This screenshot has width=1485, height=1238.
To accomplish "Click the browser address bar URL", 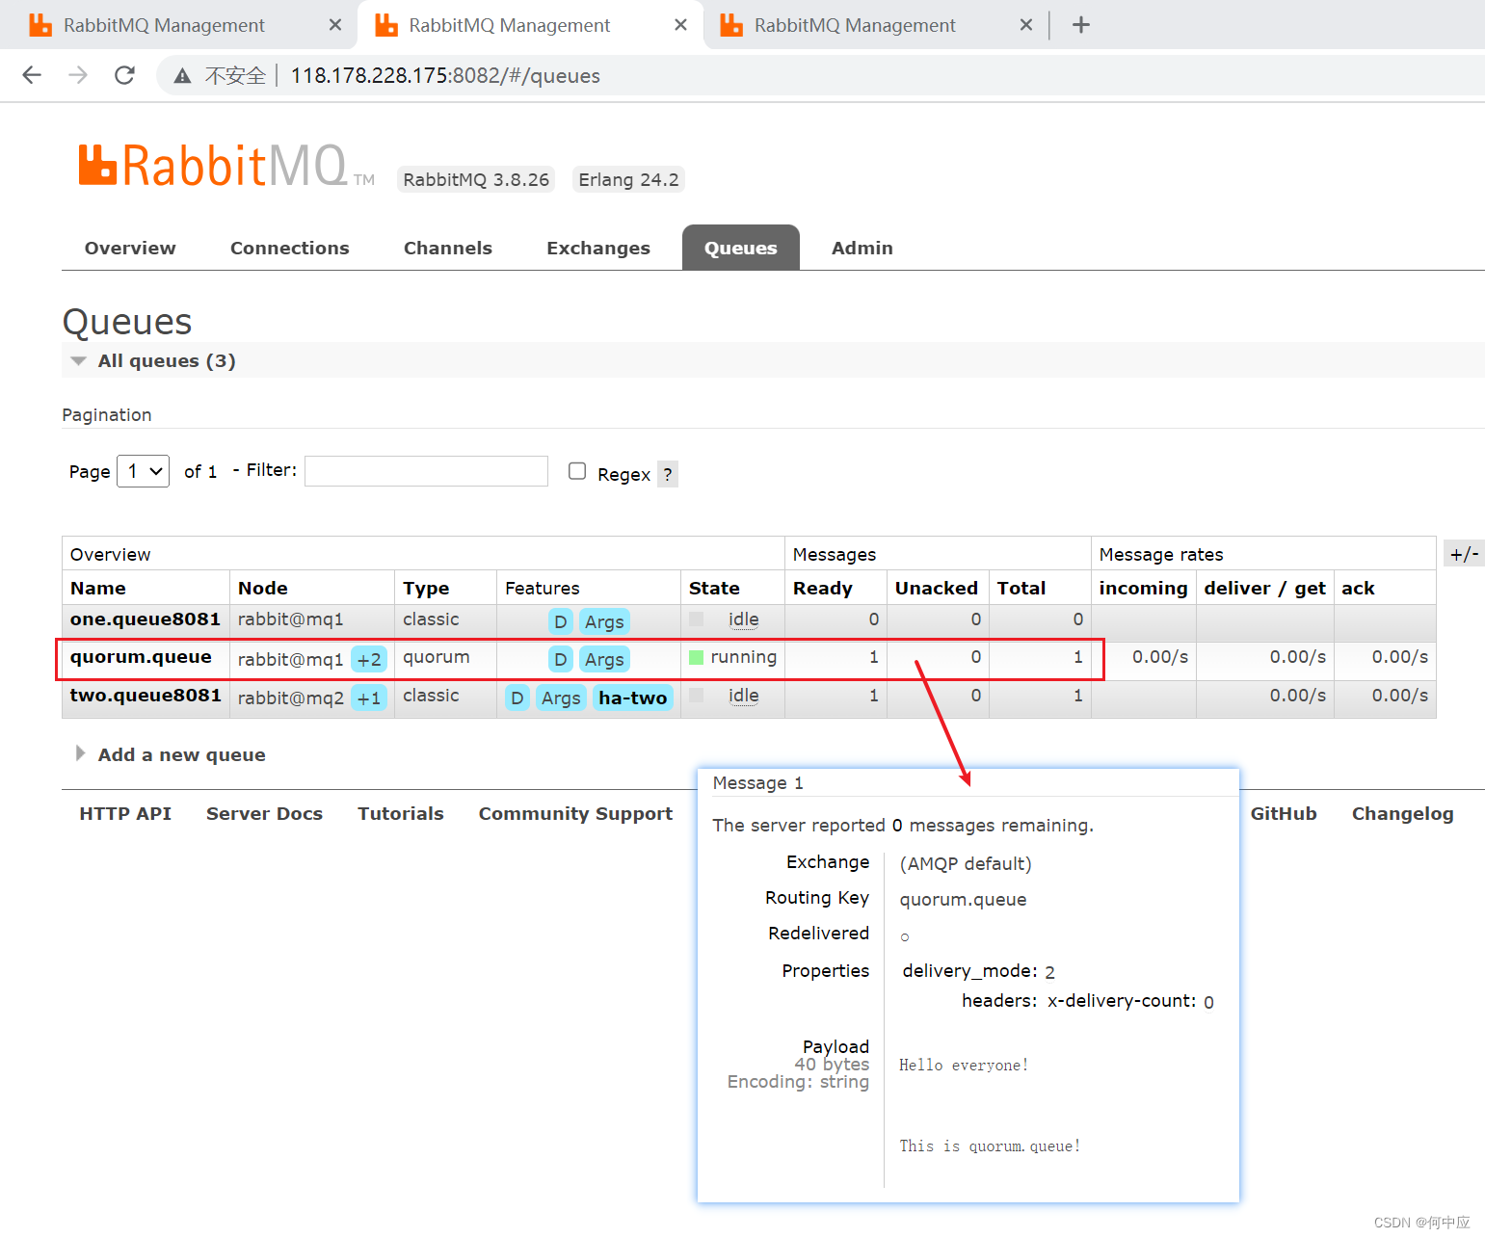I will 445,75.
